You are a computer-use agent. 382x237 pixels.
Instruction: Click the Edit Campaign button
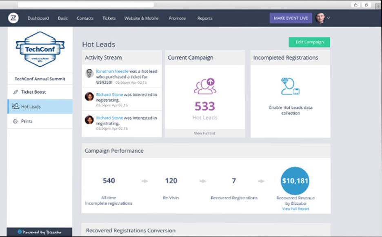[309, 42]
